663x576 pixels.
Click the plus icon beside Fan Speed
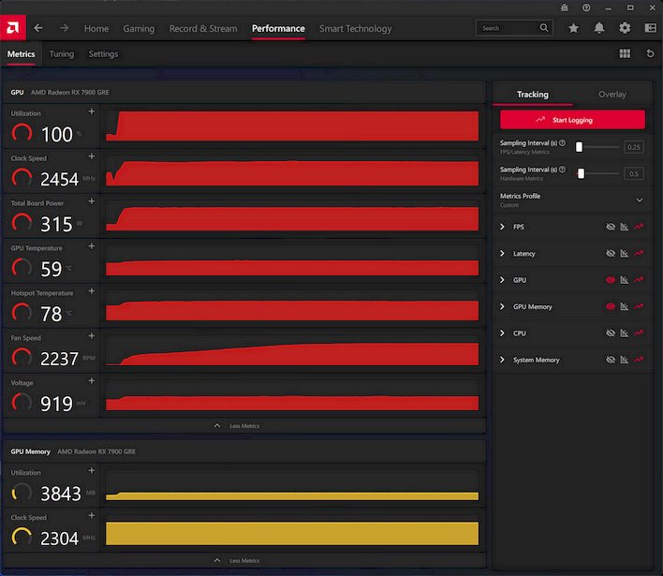tap(91, 336)
